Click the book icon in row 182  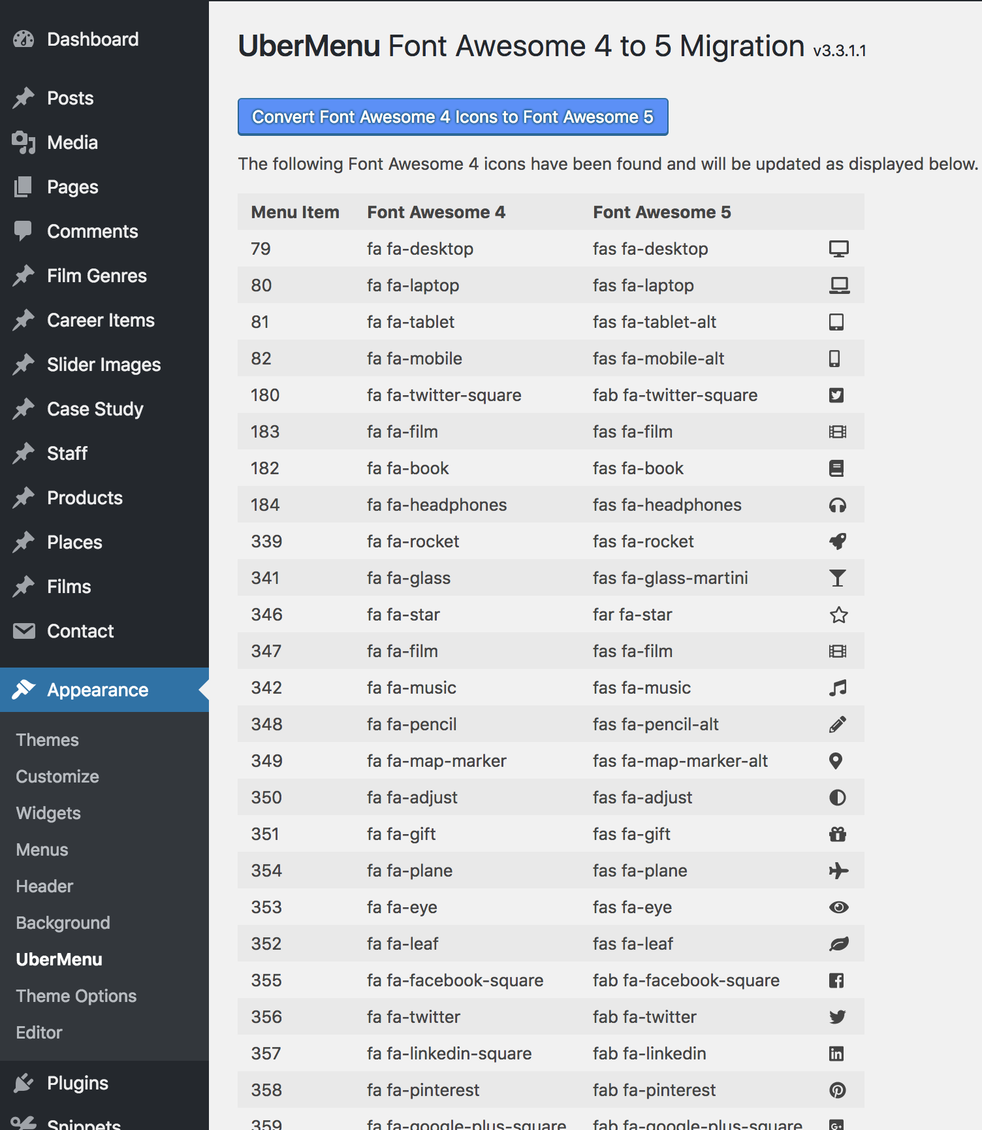point(836,468)
